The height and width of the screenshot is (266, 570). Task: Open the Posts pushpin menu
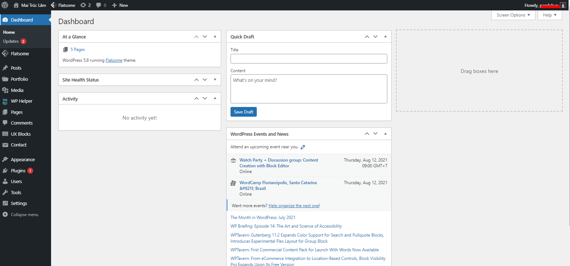25,68
